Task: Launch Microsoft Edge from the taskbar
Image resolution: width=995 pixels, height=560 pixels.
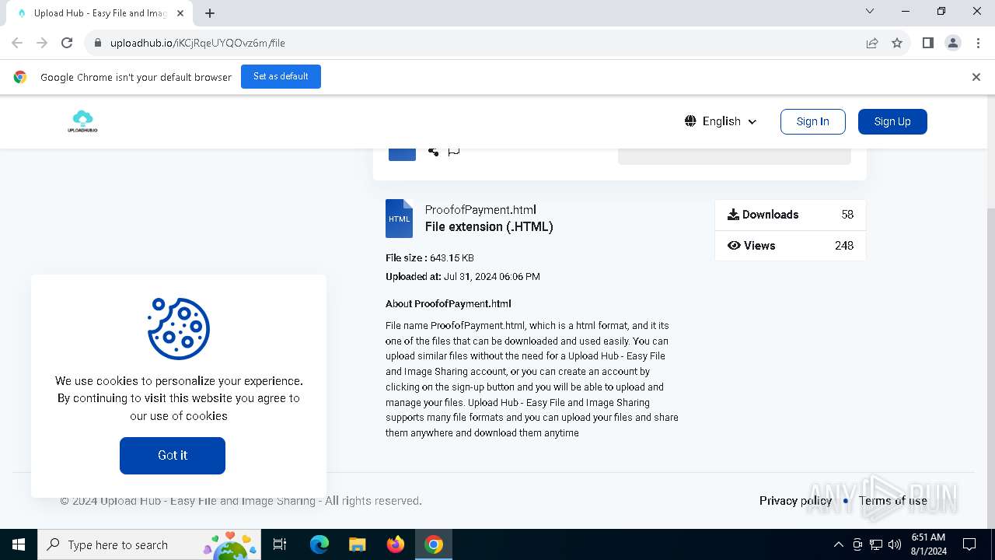Action: click(319, 544)
